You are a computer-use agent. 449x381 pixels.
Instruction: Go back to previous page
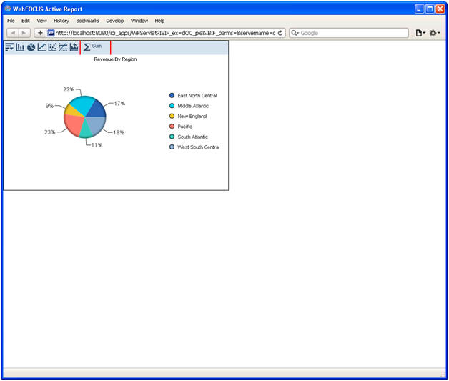pos(13,33)
